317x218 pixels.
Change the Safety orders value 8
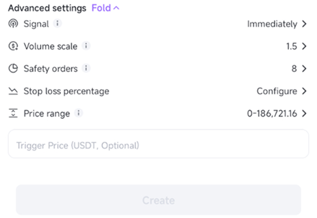(x=294, y=69)
